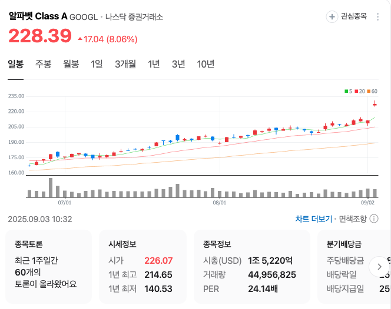This screenshot has height=309, width=391.
Task: Click the 235.00 price axis label
Action: (16, 96)
